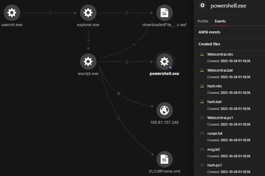
Task: Click the hash.bat file icon
Action: 202,102
